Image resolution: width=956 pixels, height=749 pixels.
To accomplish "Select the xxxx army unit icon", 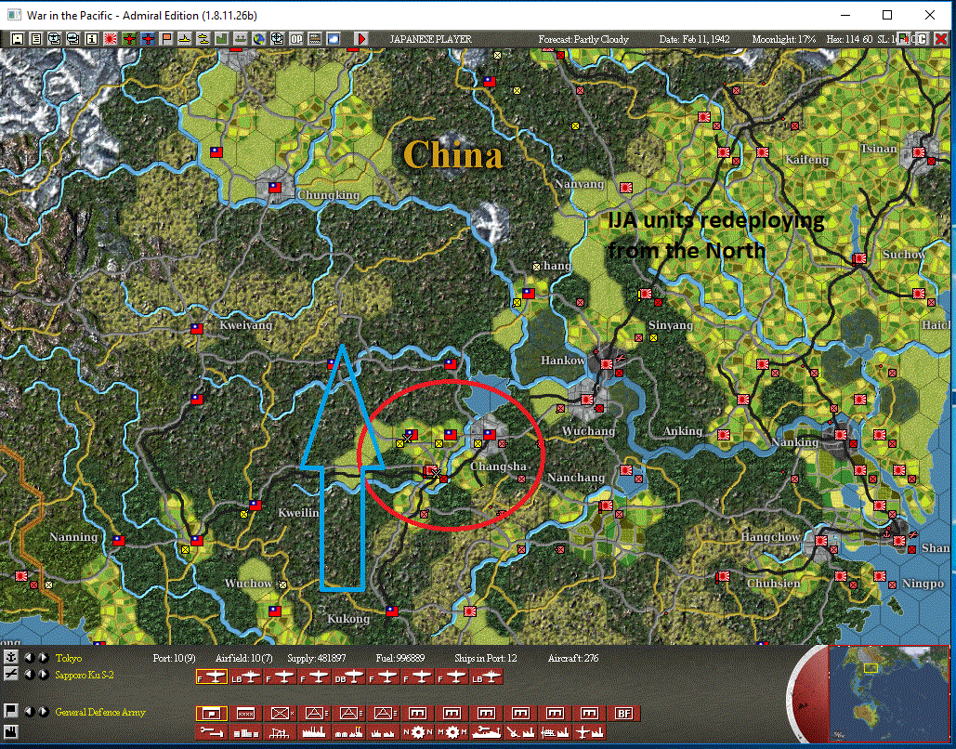I will point(245,714).
